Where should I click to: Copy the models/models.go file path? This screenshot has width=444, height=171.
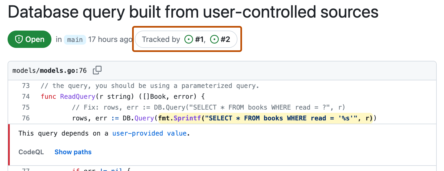pos(97,70)
